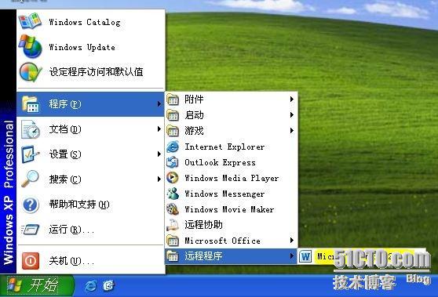Viewport: 438px width, 297px height.
Task: Expand 启动 submenu arrow
Action: click(x=292, y=114)
